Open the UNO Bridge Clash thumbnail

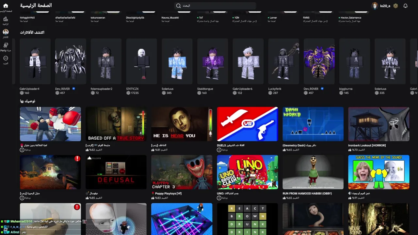click(248, 172)
